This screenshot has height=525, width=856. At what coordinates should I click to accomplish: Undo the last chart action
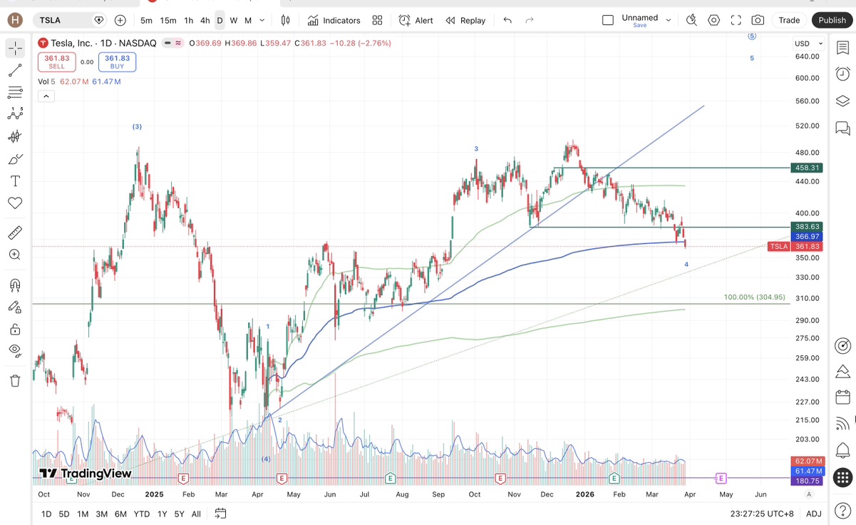[507, 20]
